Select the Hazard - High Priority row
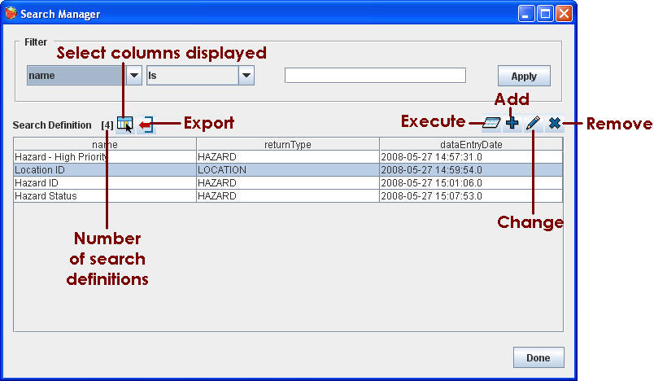The image size is (654, 381). point(105,156)
